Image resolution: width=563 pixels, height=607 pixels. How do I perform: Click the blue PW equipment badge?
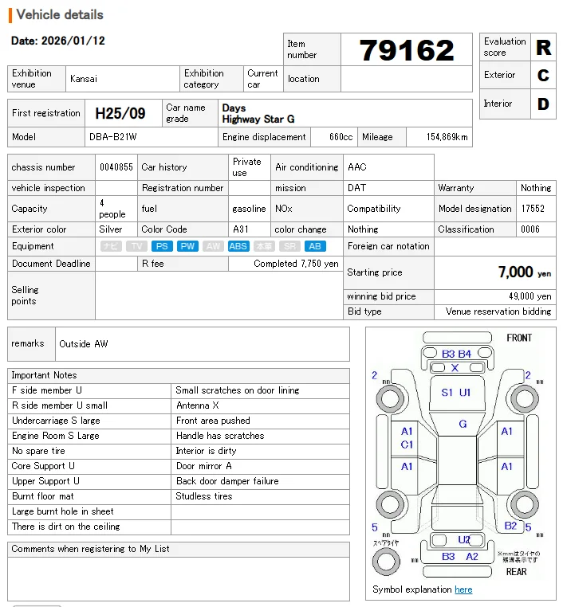coord(187,246)
